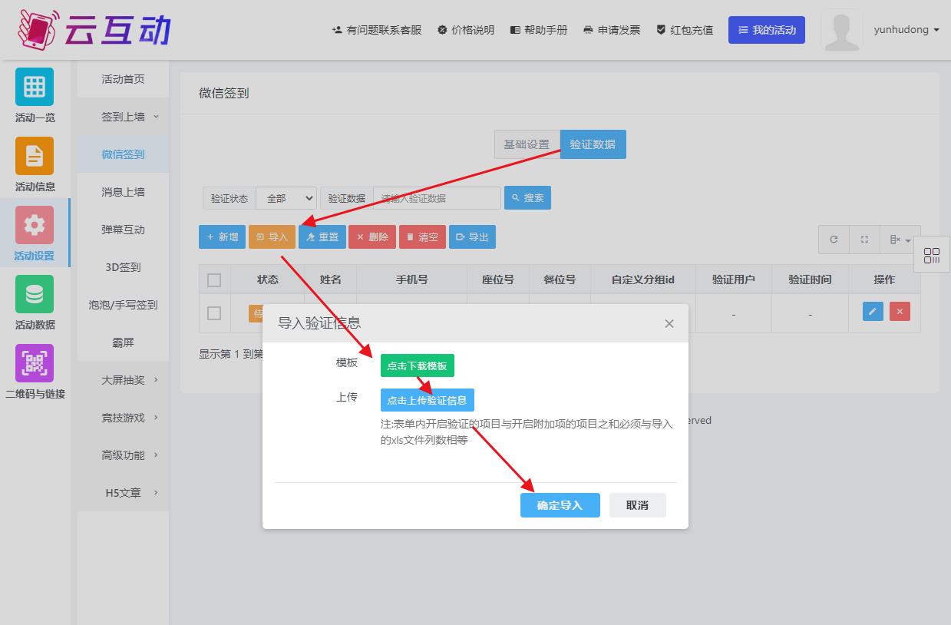Image resolution: width=951 pixels, height=625 pixels.
Task: Click the table refresh icon
Action: click(834, 240)
